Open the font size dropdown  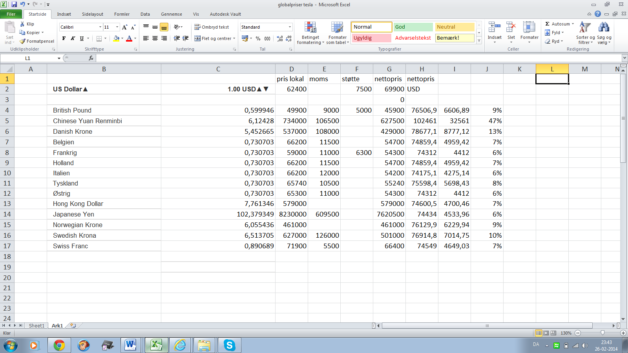click(x=117, y=27)
